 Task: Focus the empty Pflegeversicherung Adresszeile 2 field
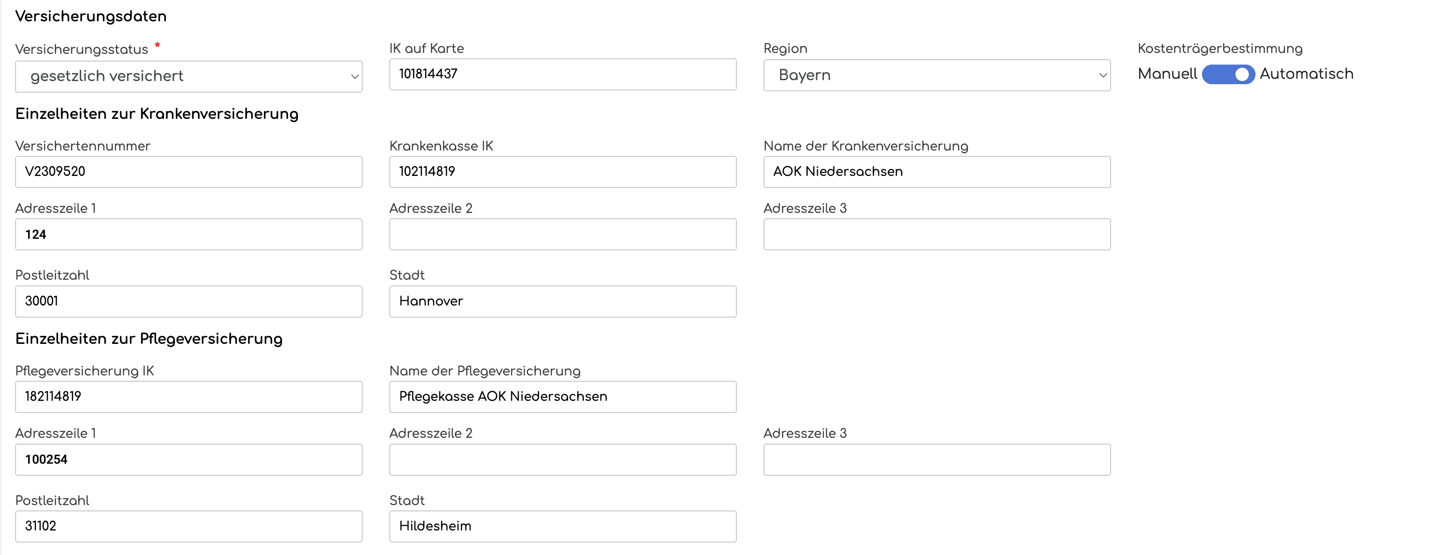[x=563, y=459]
